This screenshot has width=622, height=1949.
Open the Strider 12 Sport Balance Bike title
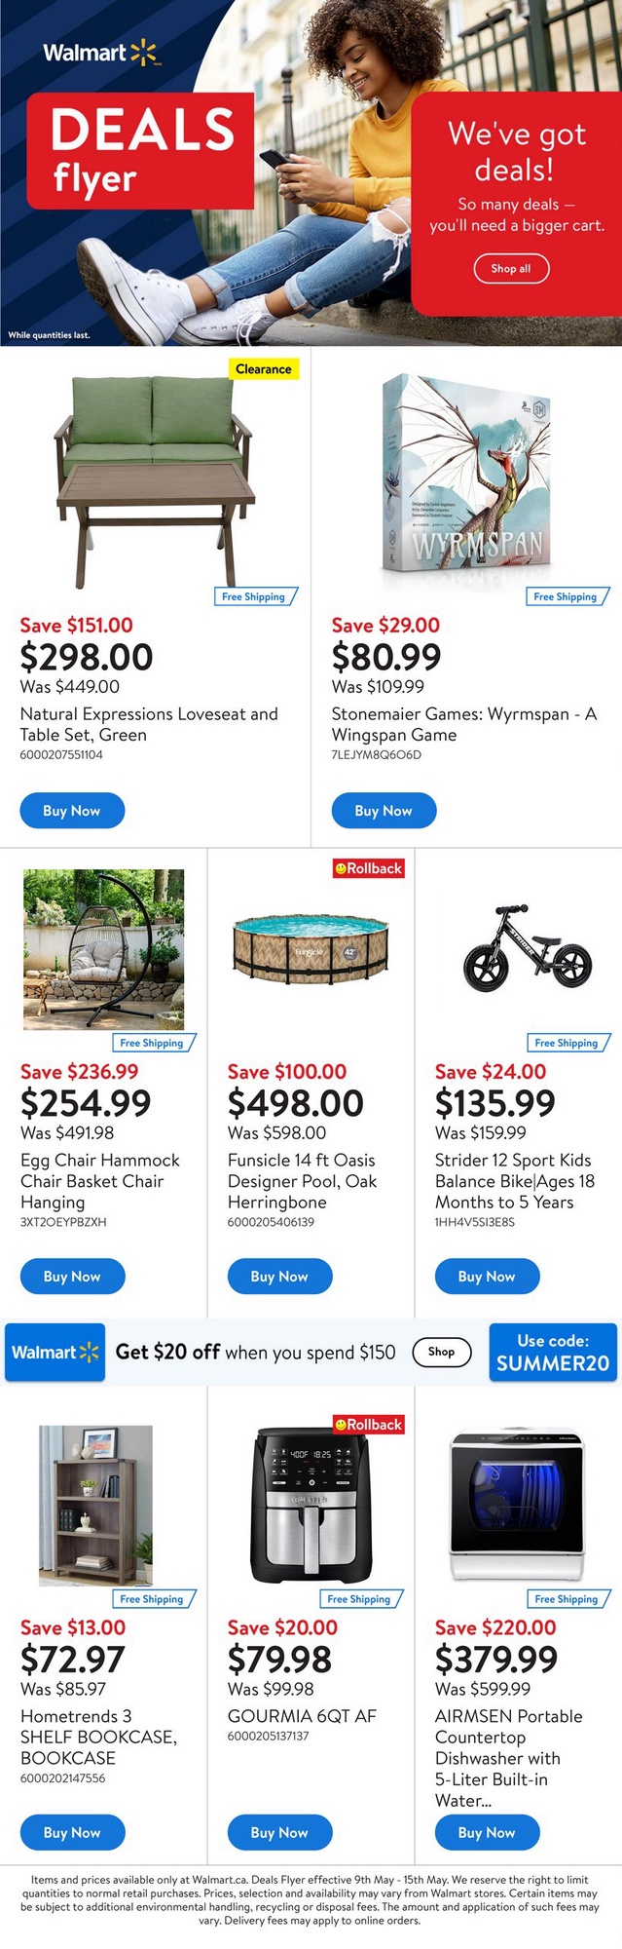[x=513, y=1181]
